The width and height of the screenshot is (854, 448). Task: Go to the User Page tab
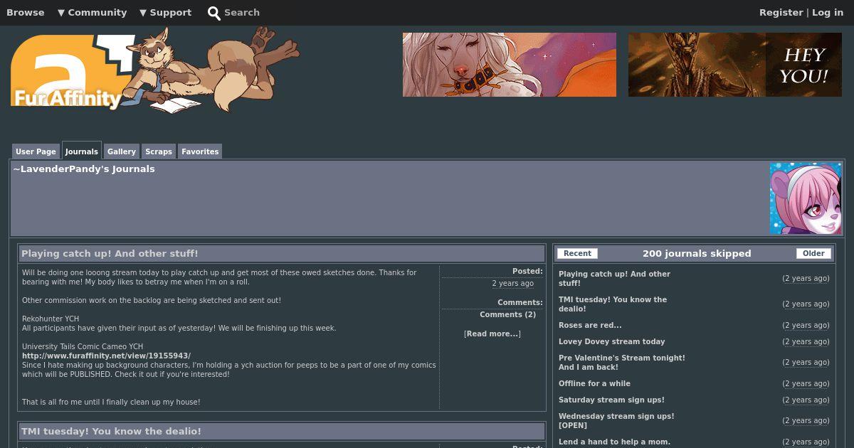click(36, 151)
